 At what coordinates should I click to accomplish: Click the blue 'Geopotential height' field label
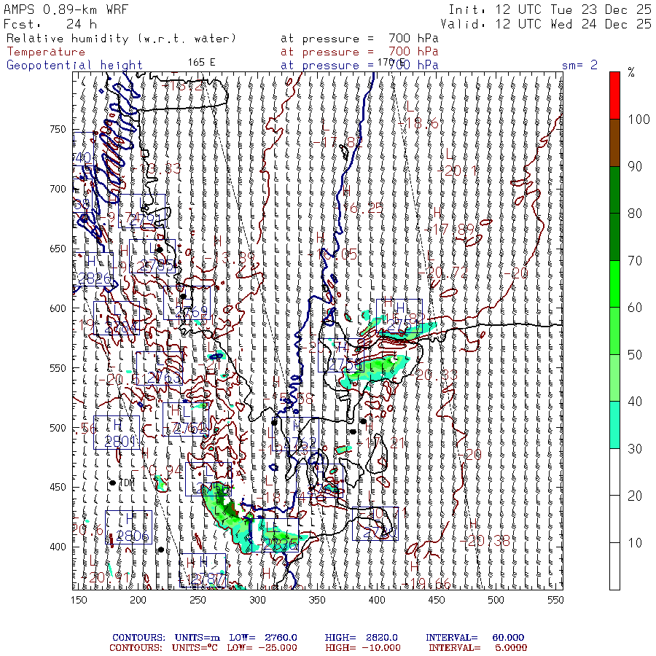pos(74,66)
